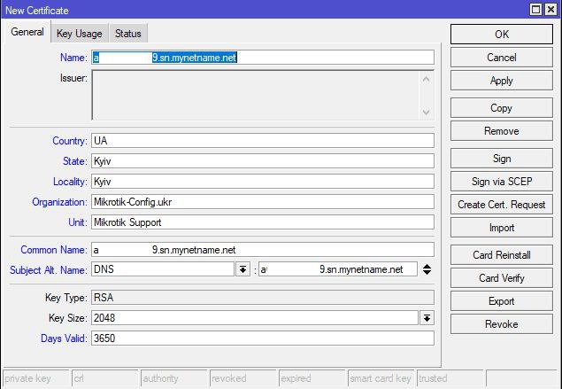Click the 'Subject Alt. Name:' label
The image size is (562, 389).
49,270
